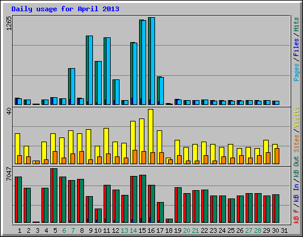Click day label 17 on the x-axis
The width and height of the screenshot is (303, 237).
(x=160, y=230)
